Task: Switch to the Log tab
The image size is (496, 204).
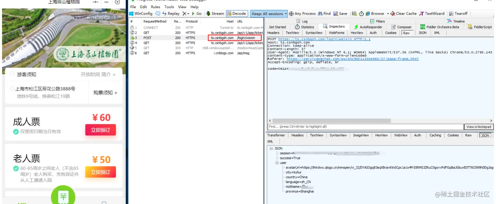Action: click(301, 21)
